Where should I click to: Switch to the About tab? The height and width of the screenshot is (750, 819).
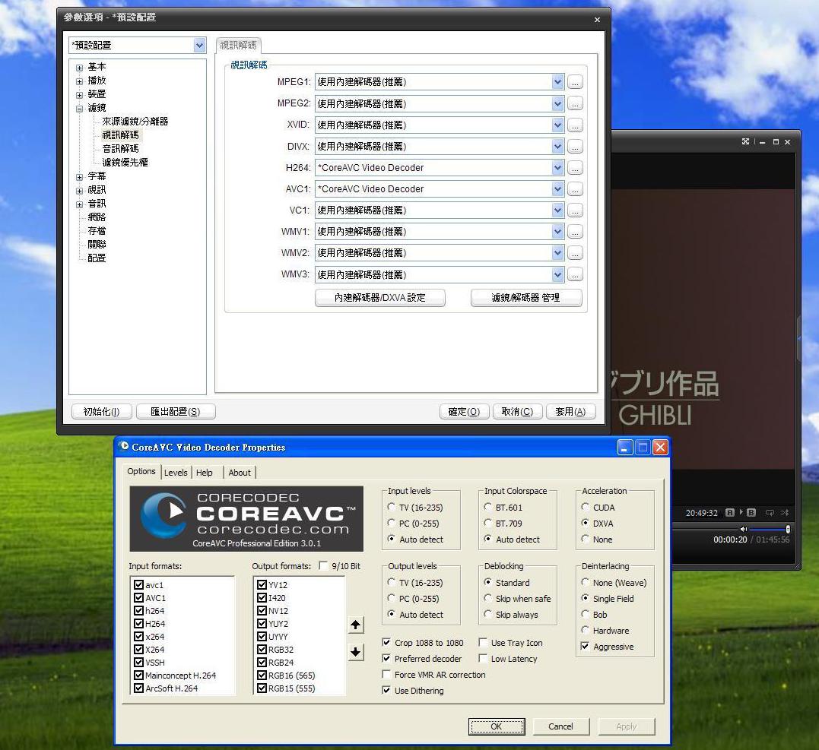240,473
